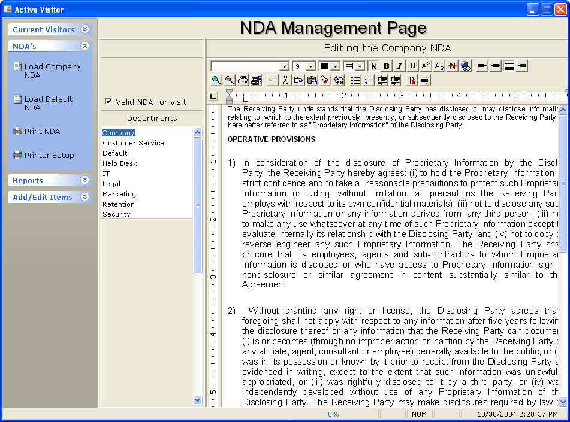Open the font name dropdown
Image resolution: width=570 pixels, height=422 pixels.
click(x=285, y=66)
